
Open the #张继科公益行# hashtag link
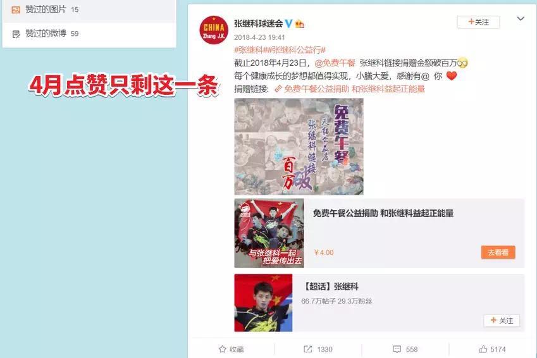click(297, 50)
